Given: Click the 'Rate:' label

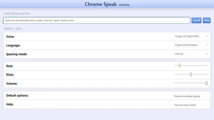Looking at the screenshot, I should tap(10, 66).
